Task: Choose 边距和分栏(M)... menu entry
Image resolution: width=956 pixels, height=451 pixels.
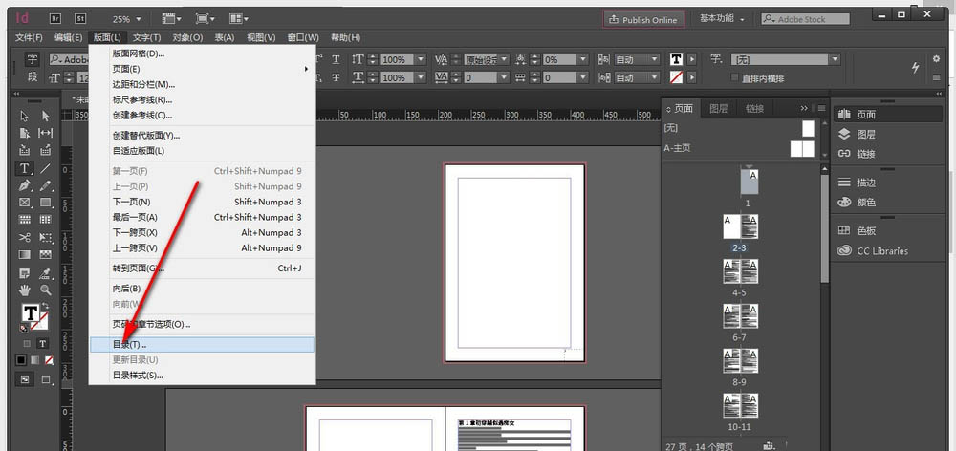Action: point(143,84)
